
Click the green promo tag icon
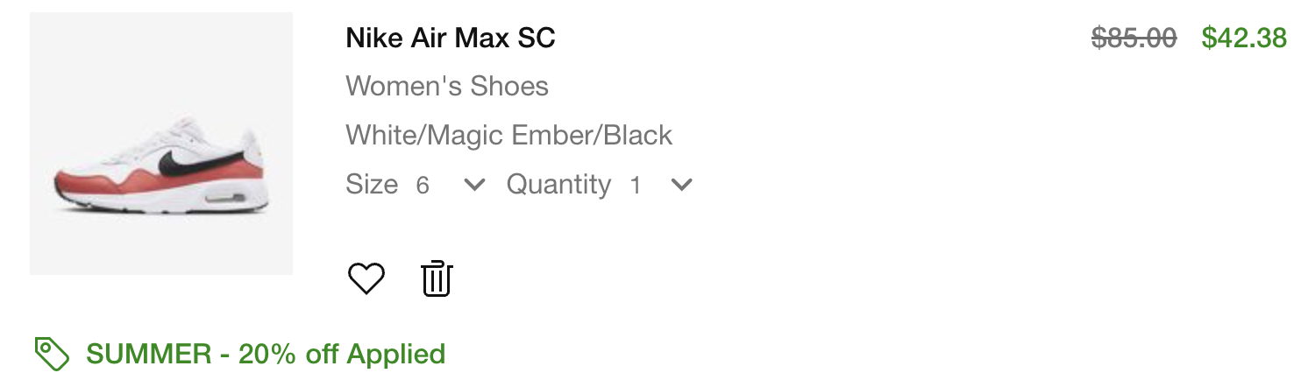coord(52,354)
